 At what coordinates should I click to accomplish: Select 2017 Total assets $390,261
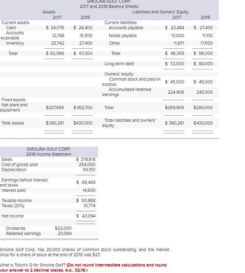55,123
